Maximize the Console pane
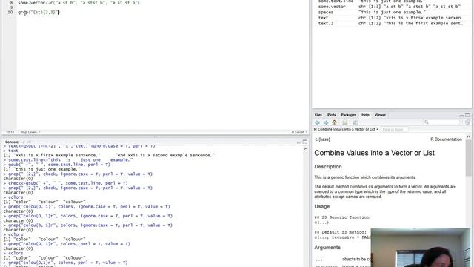Viewport: 474px width, 267px height. [305, 142]
